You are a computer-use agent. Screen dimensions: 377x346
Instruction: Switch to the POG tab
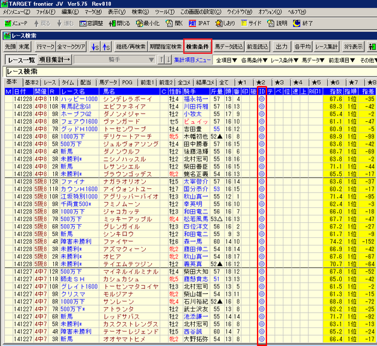[128, 82]
